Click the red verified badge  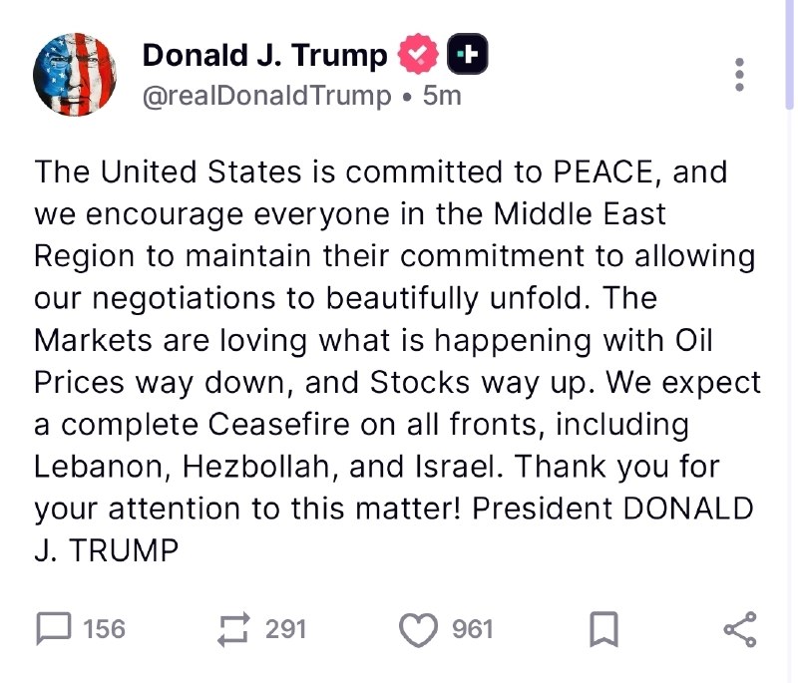coord(418,54)
